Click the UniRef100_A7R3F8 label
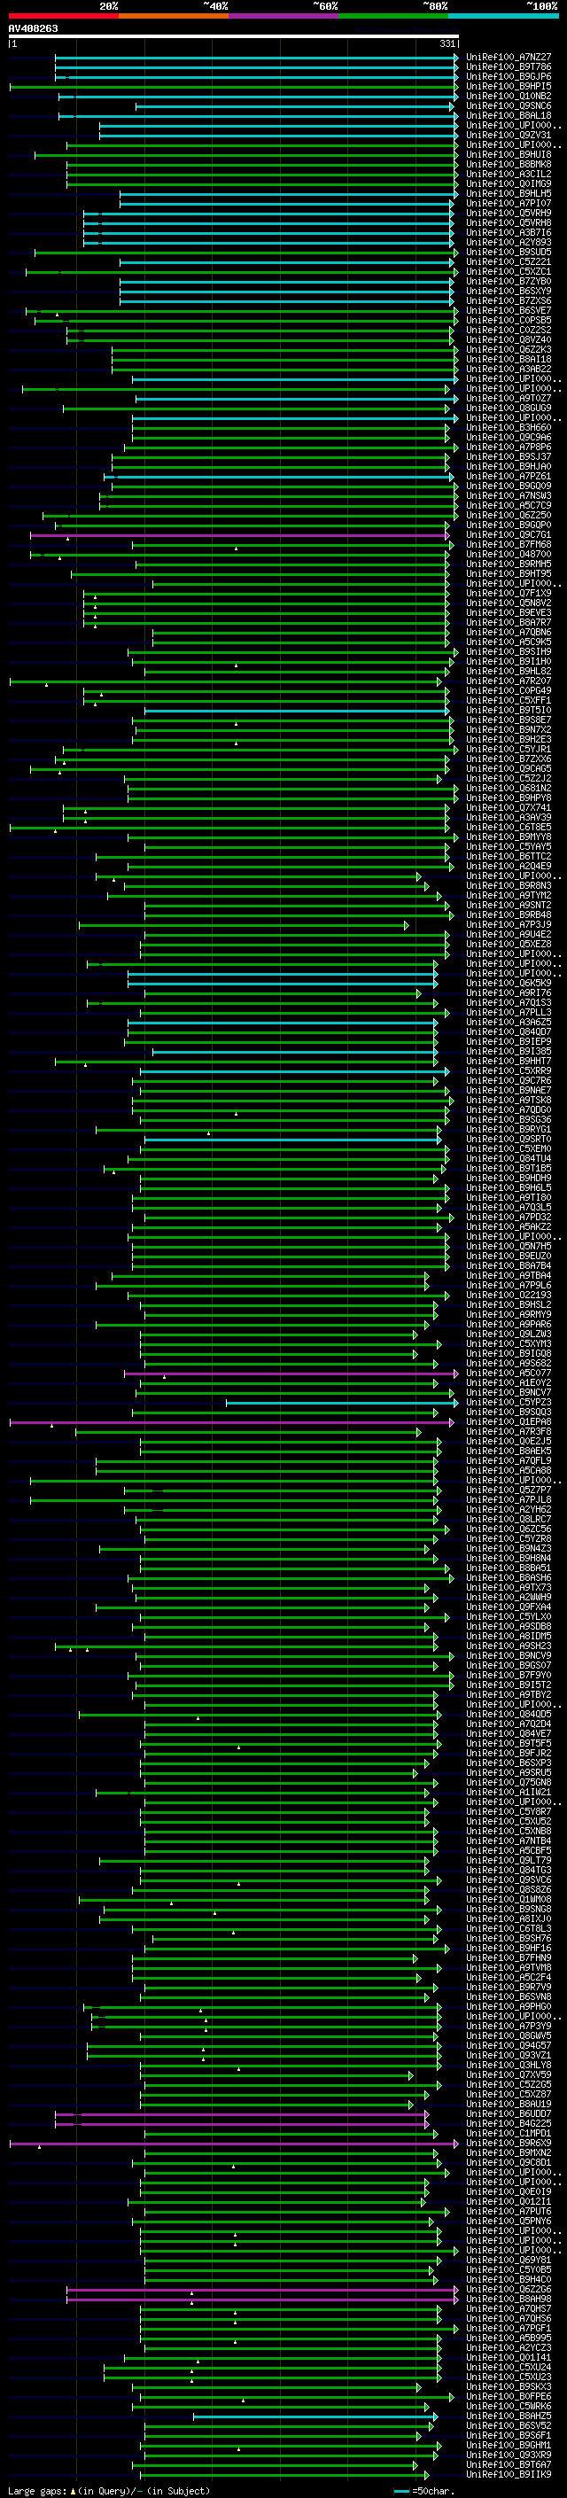This screenshot has height=2498, width=567. pyautogui.click(x=508, y=1431)
